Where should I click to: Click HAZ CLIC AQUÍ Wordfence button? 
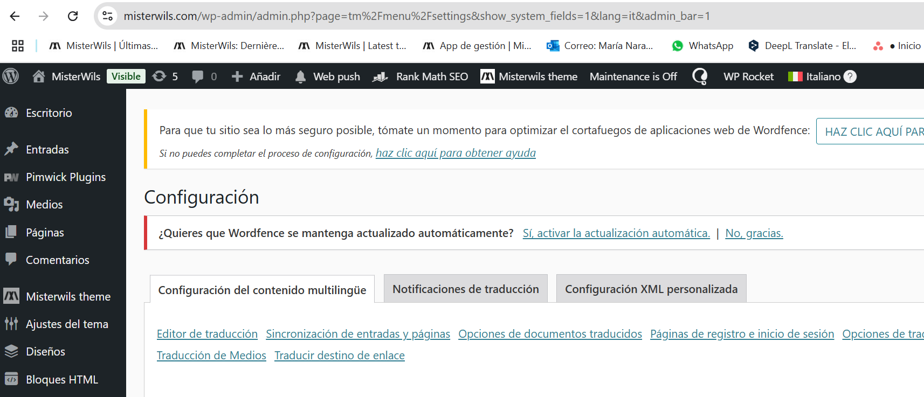[x=870, y=131]
